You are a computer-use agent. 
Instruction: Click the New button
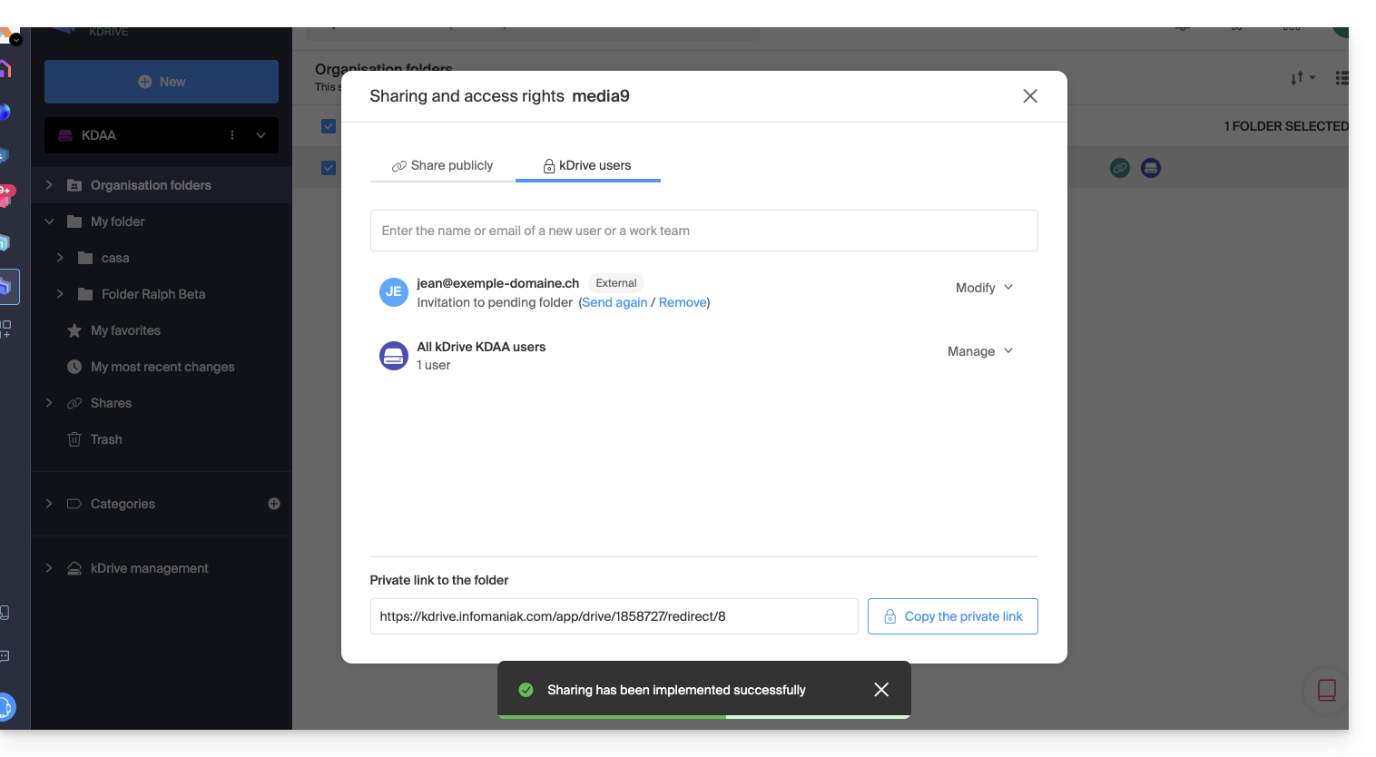(x=162, y=82)
